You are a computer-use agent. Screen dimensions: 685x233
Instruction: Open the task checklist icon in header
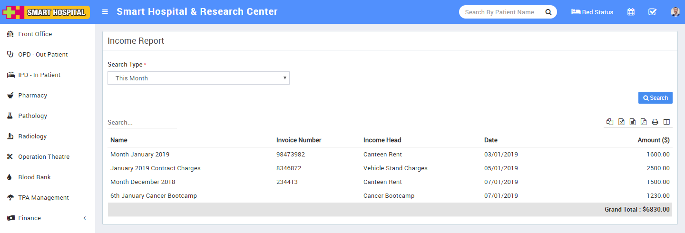(x=652, y=12)
